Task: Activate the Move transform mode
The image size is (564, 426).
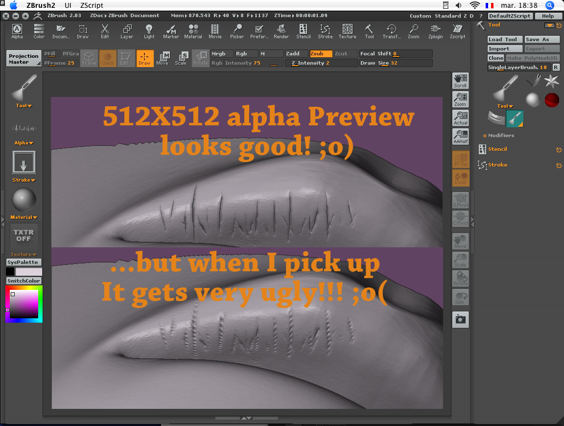Action: coord(163,58)
